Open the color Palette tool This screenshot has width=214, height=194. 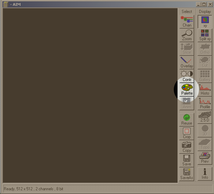[x=187, y=90]
